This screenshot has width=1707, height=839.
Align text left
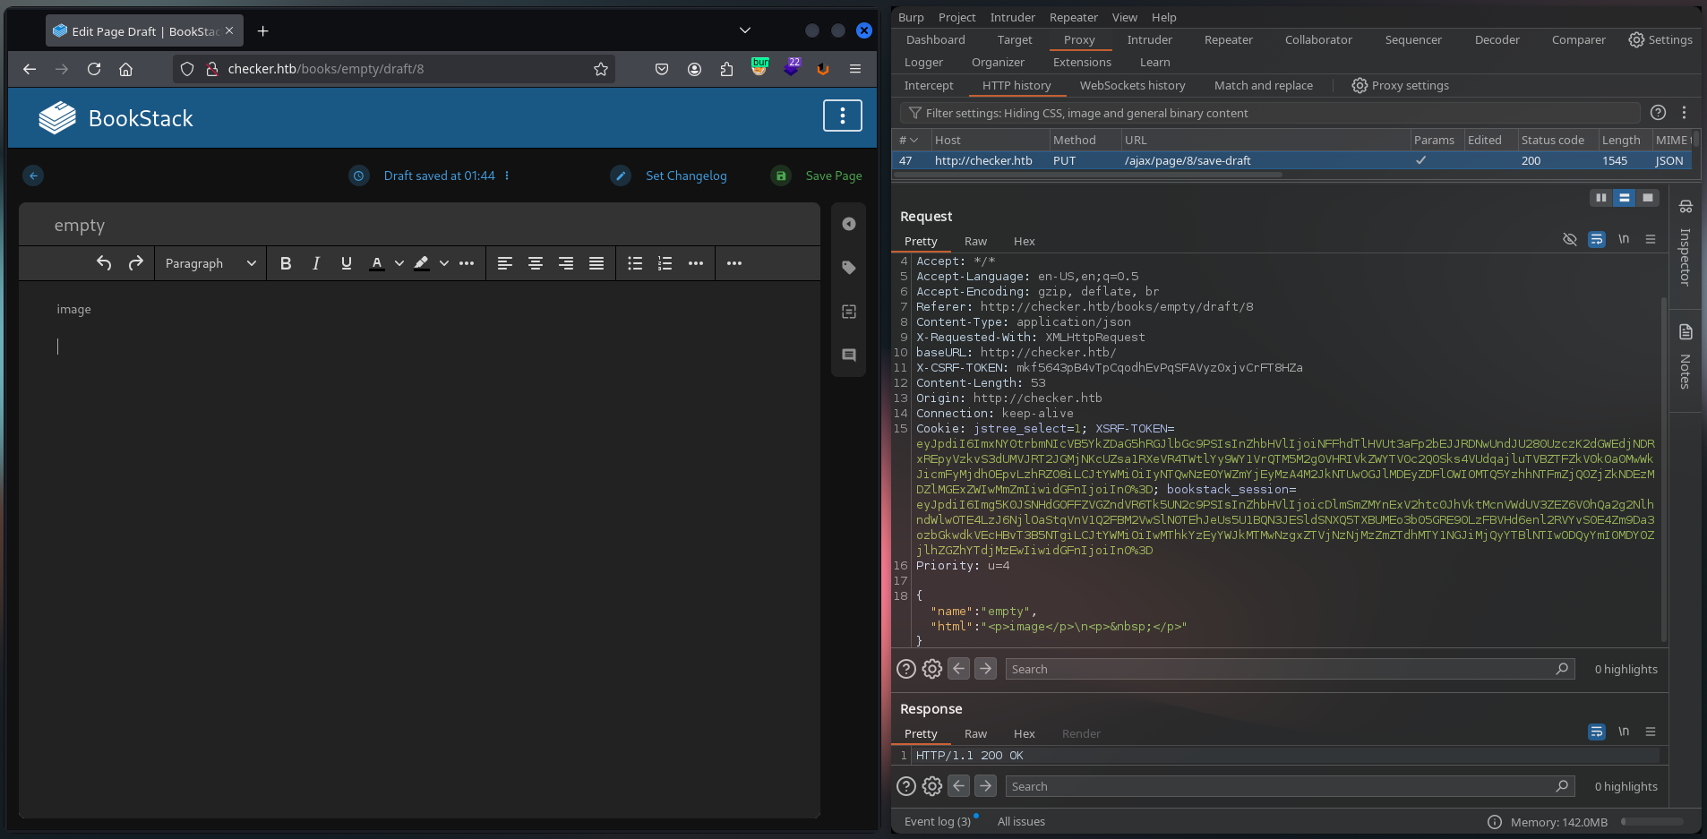(x=505, y=263)
